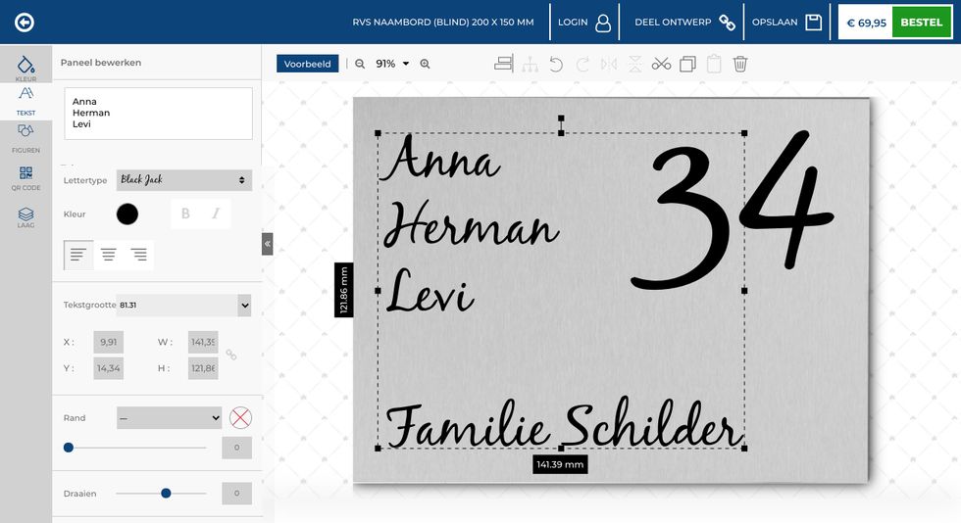
Task: Delete the selected element with trash icon
Action: tap(740, 64)
